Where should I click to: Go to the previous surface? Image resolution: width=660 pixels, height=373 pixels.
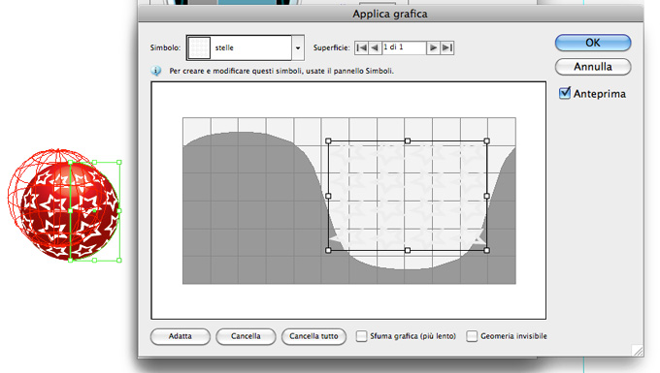pyautogui.click(x=375, y=47)
